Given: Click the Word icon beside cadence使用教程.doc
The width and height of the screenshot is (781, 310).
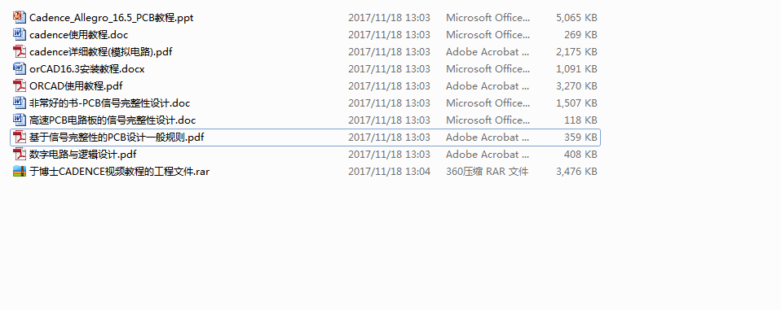Looking at the screenshot, I should 19,34.
